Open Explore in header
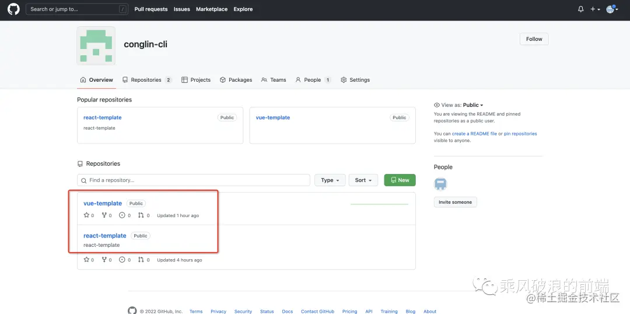 (x=243, y=9)
